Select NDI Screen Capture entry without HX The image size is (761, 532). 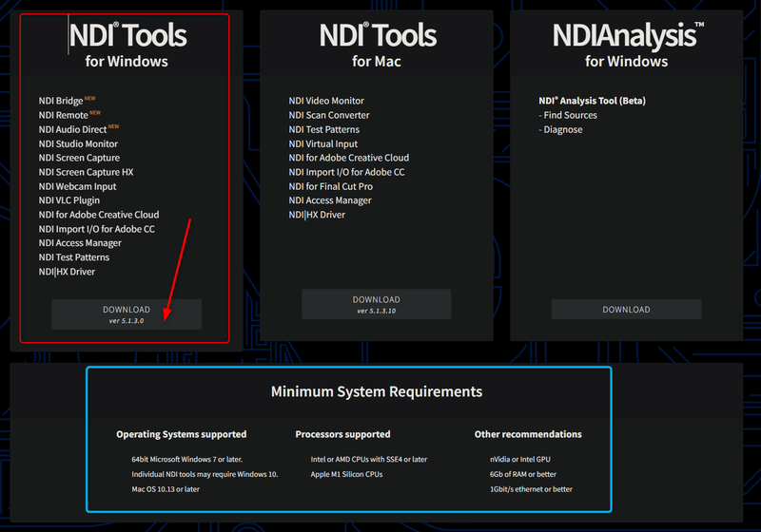[79, 158]
